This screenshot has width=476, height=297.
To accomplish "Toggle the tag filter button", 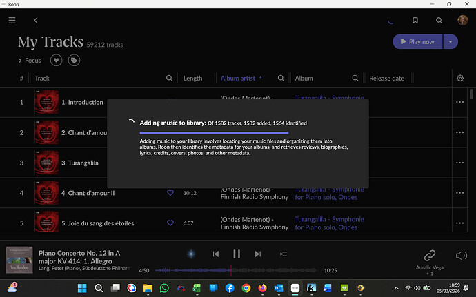I will pos(73,61).
